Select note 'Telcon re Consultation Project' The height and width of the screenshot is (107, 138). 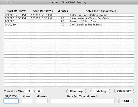[101, 15]
